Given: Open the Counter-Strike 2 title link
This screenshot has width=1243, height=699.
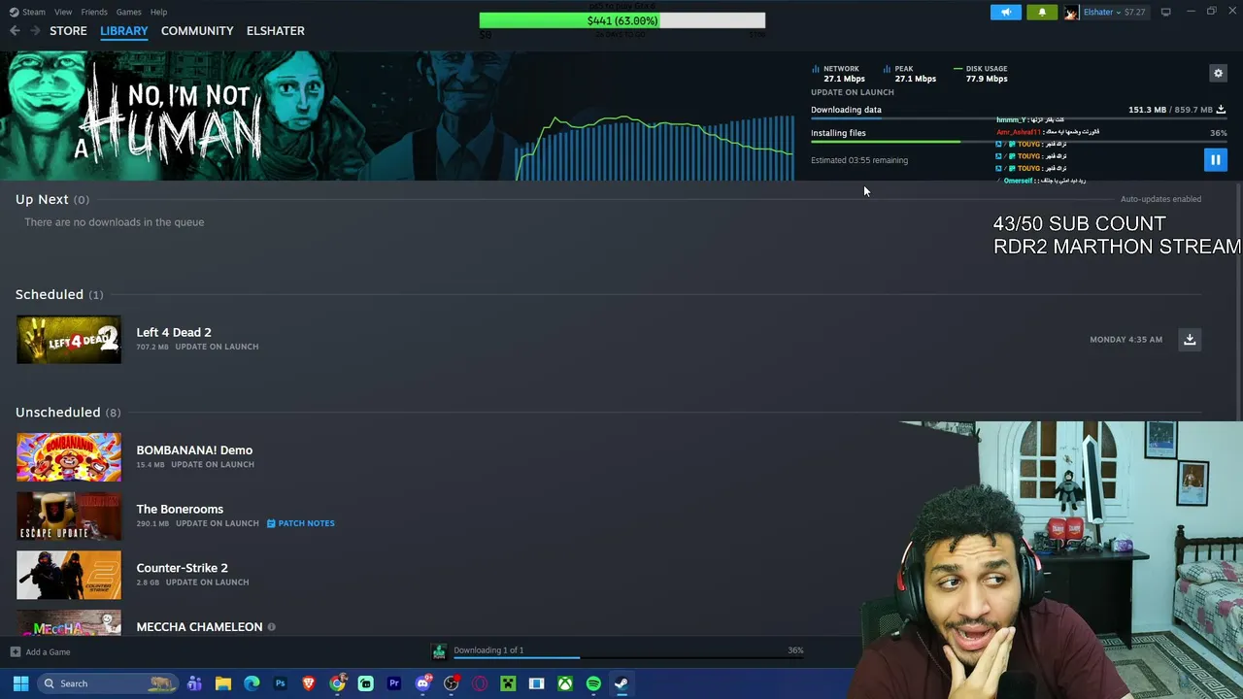Looking at the screenshot, I should tap(183, 568).
